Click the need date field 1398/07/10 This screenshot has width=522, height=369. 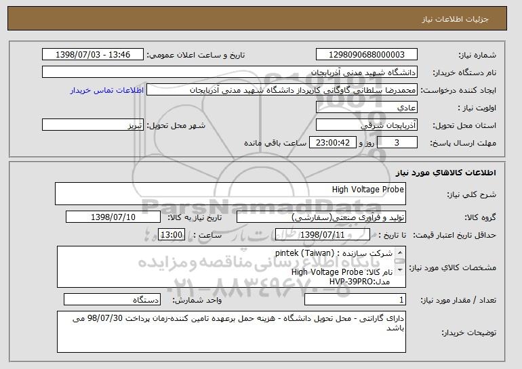point(113,217)
